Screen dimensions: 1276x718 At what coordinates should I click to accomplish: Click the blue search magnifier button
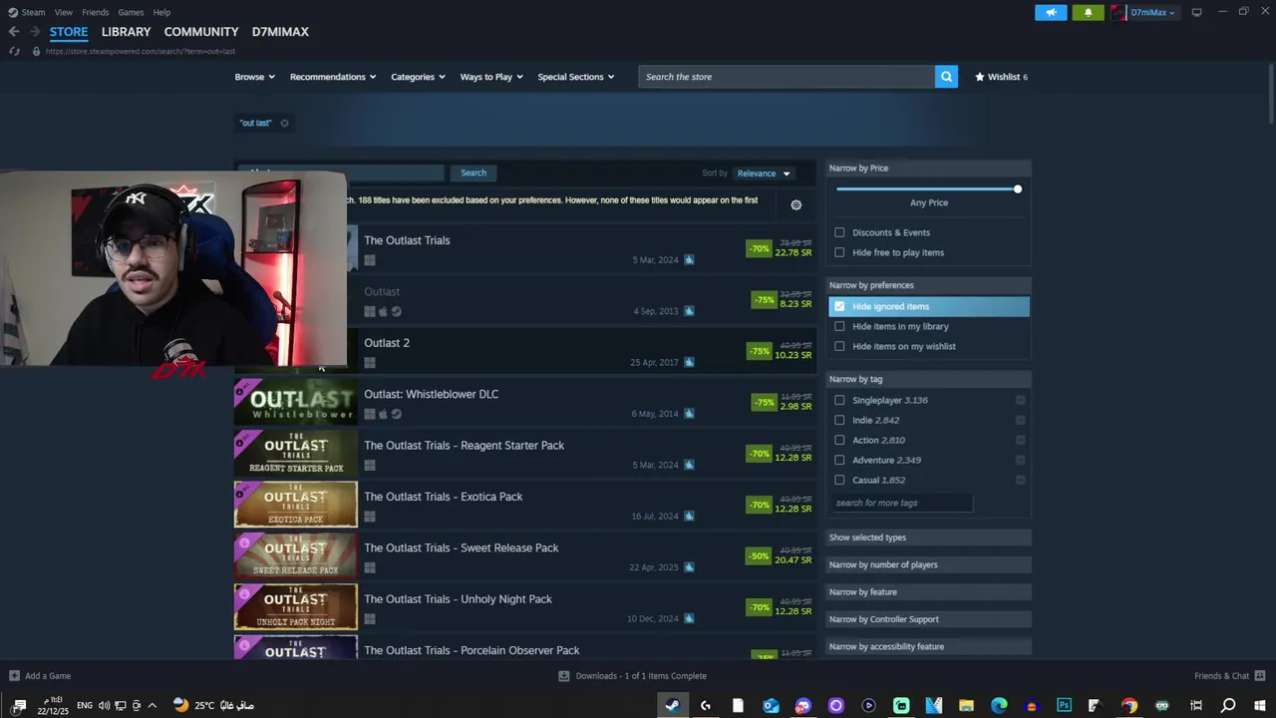coord(946,77)
